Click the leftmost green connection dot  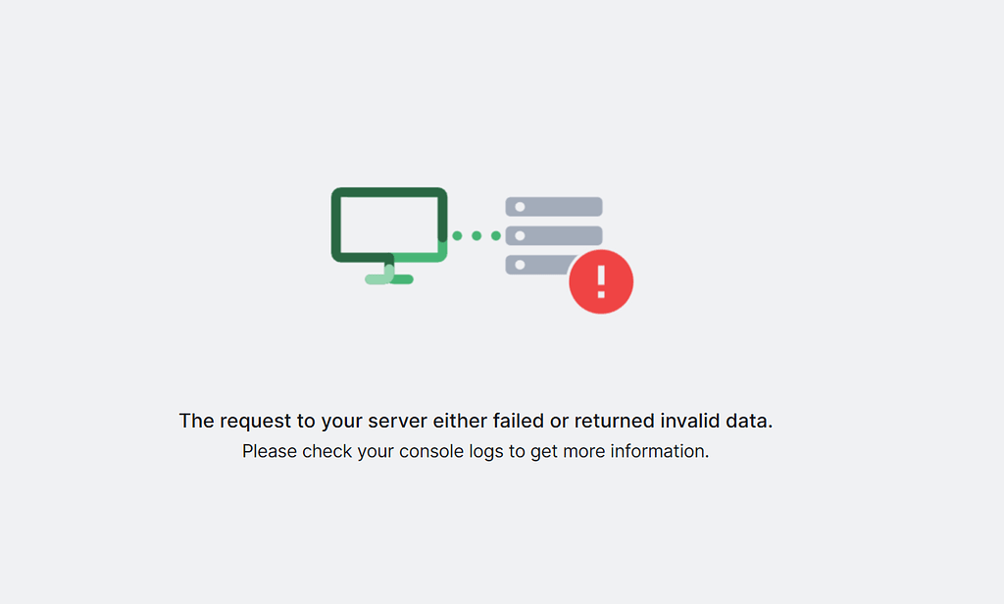(x=457, y=236)
